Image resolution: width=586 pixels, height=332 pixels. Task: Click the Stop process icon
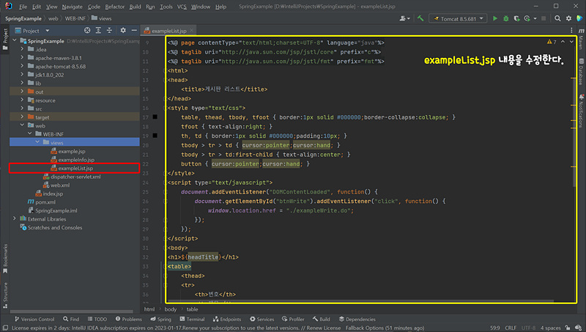click(x=544, y=18)
